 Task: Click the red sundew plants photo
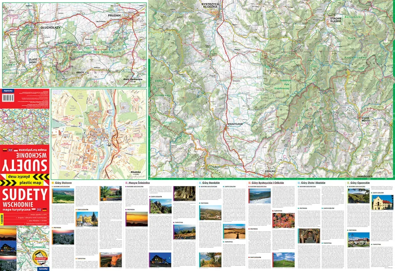284,220
